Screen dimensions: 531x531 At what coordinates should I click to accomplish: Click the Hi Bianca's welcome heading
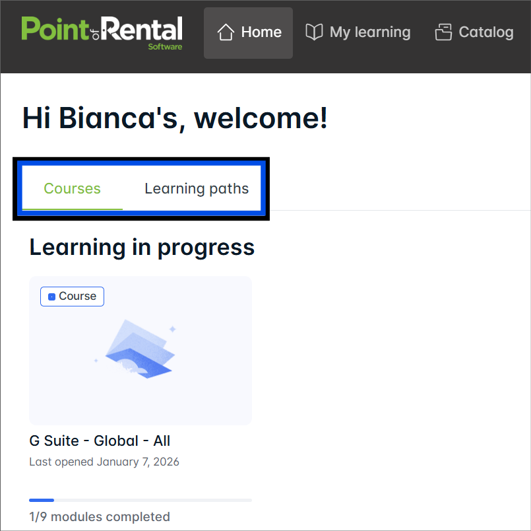point(175,118)
